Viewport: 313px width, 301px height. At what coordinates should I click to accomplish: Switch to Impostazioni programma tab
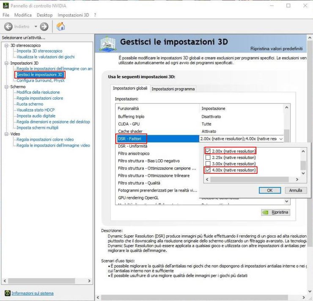tap(173, 89)
